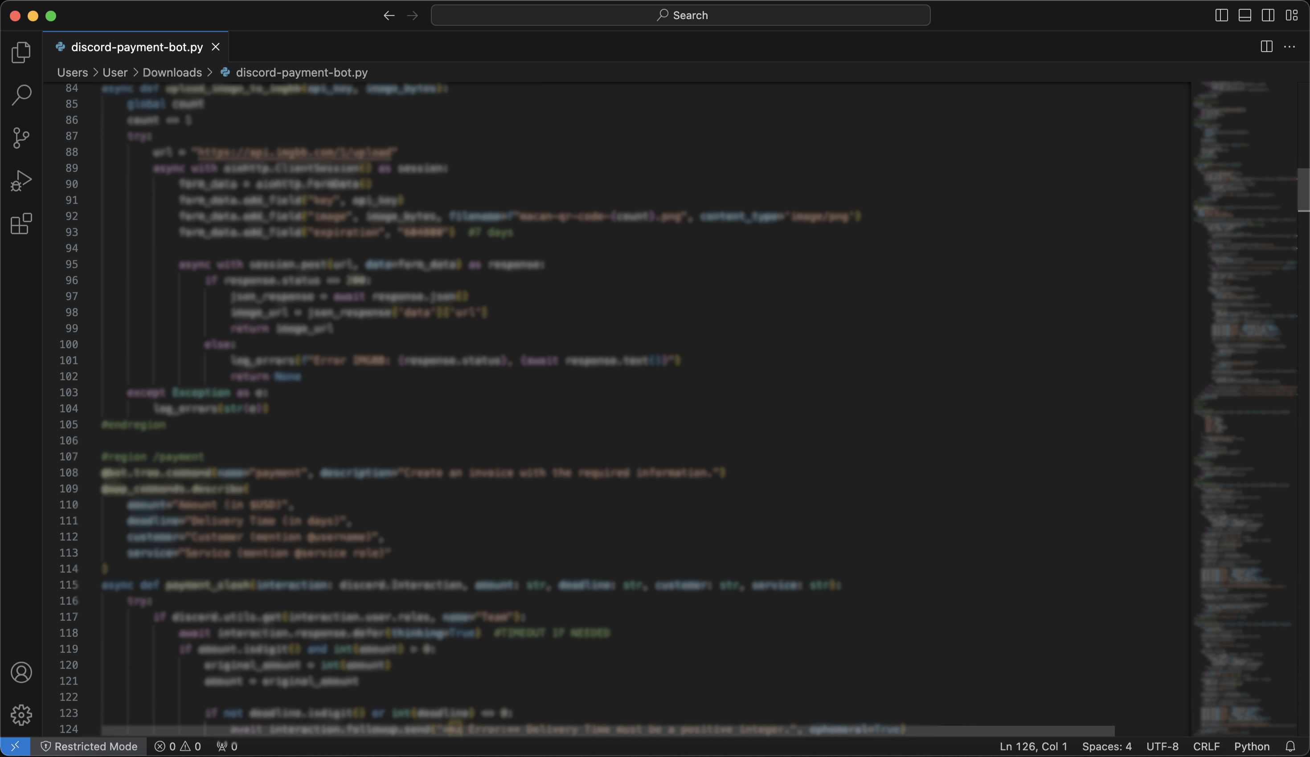Click the discord-payment-bot.py breadcrumb
The width and height of the screenshot is (1310, 757).
coord(302,72)
